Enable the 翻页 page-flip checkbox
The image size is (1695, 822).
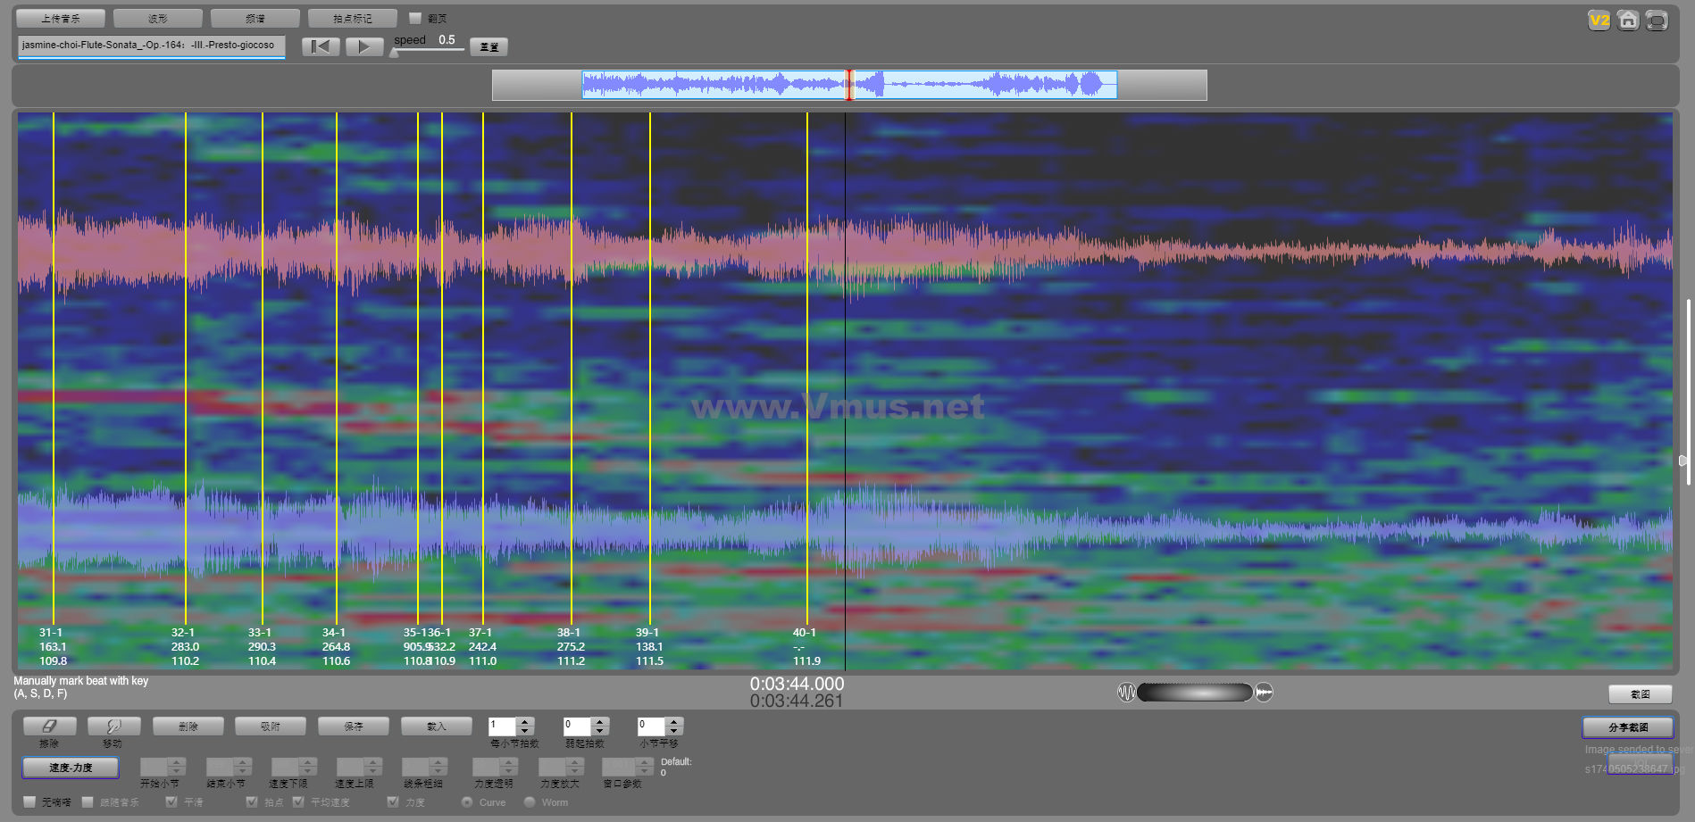(415, 18)
